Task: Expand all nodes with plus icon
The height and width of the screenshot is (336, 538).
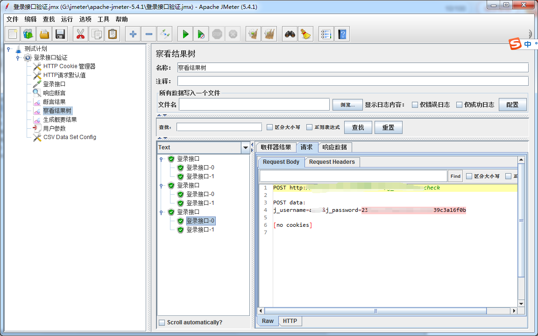Action: (133, 34)
